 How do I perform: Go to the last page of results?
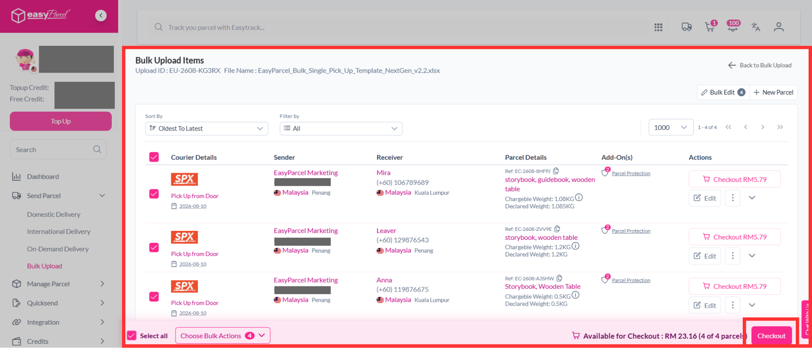[x=780, y=127]
